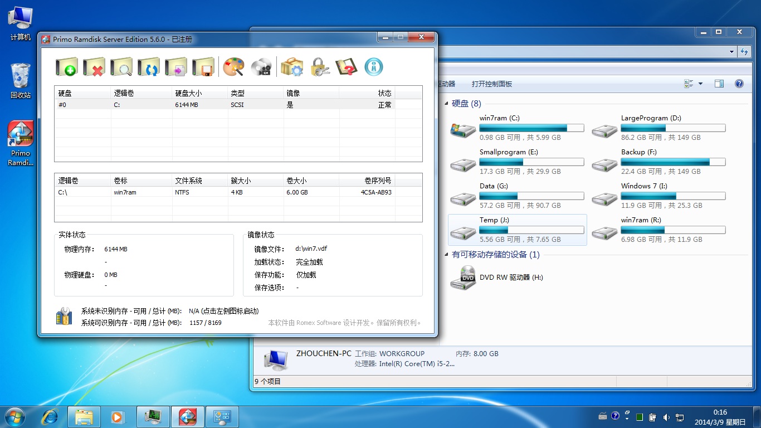
Task: Click the input method keyboard tray icon
Action: (603, 416)
